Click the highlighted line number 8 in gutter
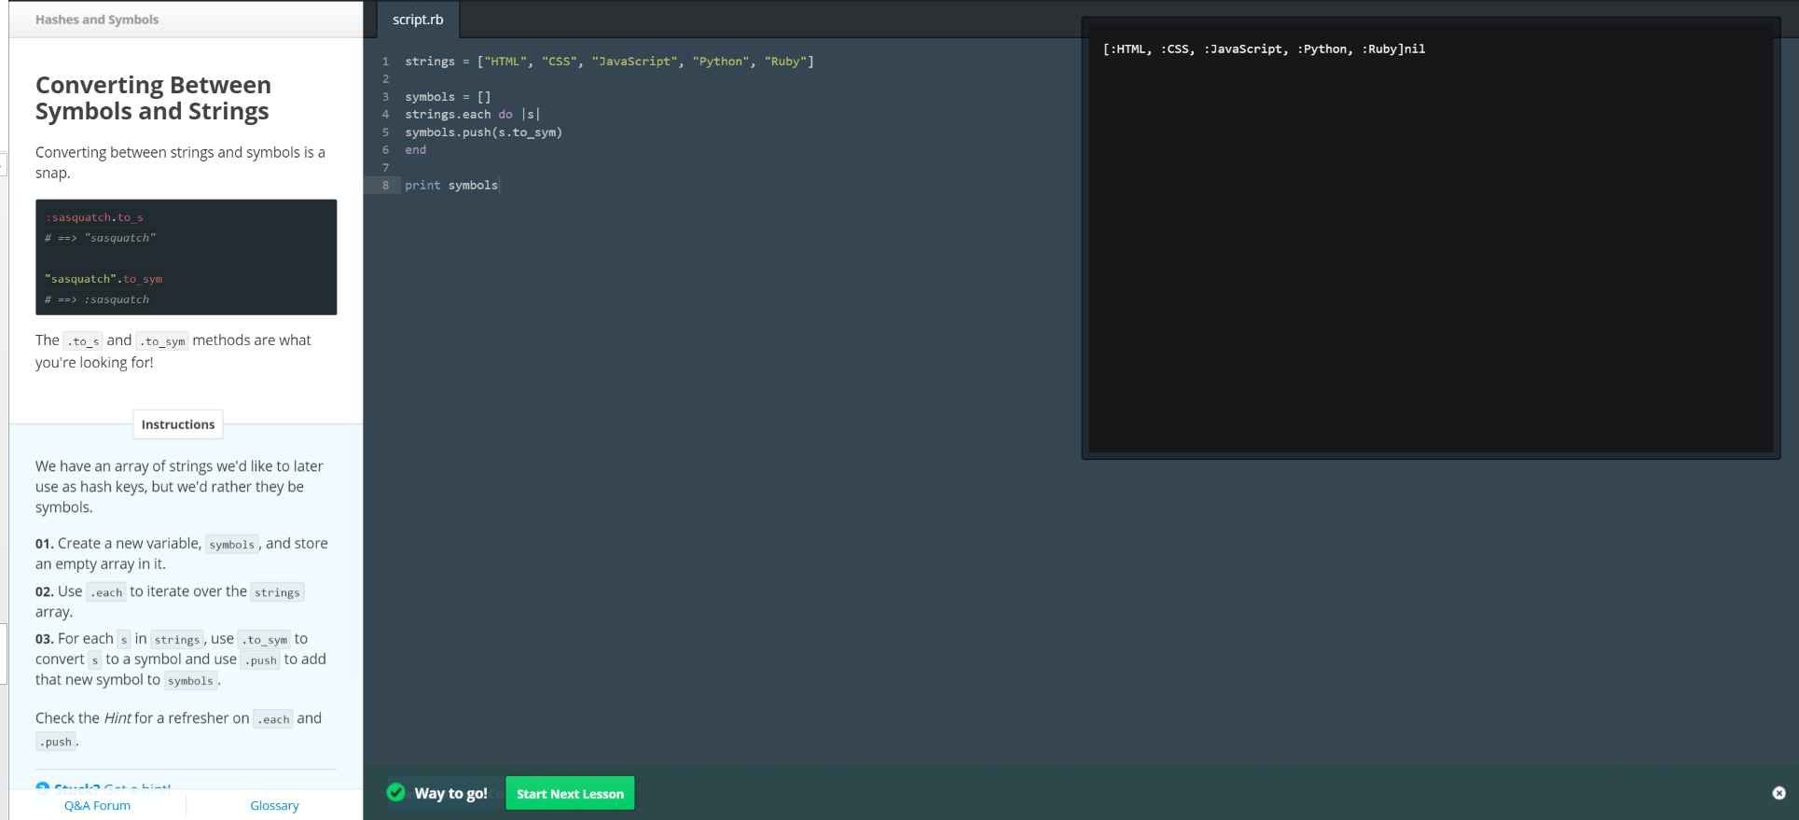This screenshot has height=820, width=1799. 385,186
